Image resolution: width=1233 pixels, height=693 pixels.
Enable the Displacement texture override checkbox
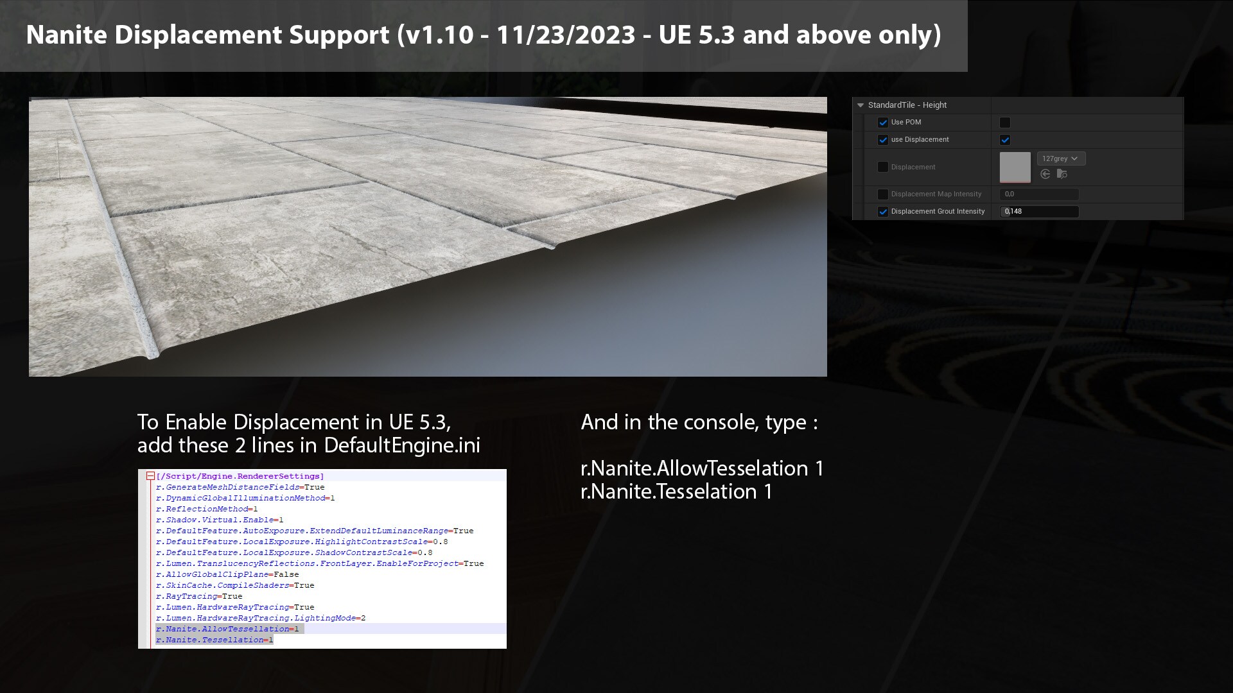point(883,167)
